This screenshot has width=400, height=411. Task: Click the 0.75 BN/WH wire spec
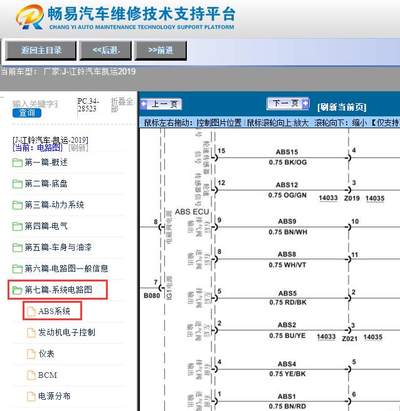[288, 232]
